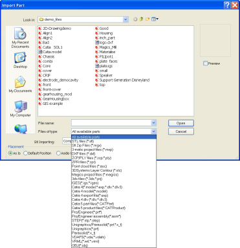This screenshot has height=248, width=240.
Task: Choose 3ds files type
Action: (114, 179)
